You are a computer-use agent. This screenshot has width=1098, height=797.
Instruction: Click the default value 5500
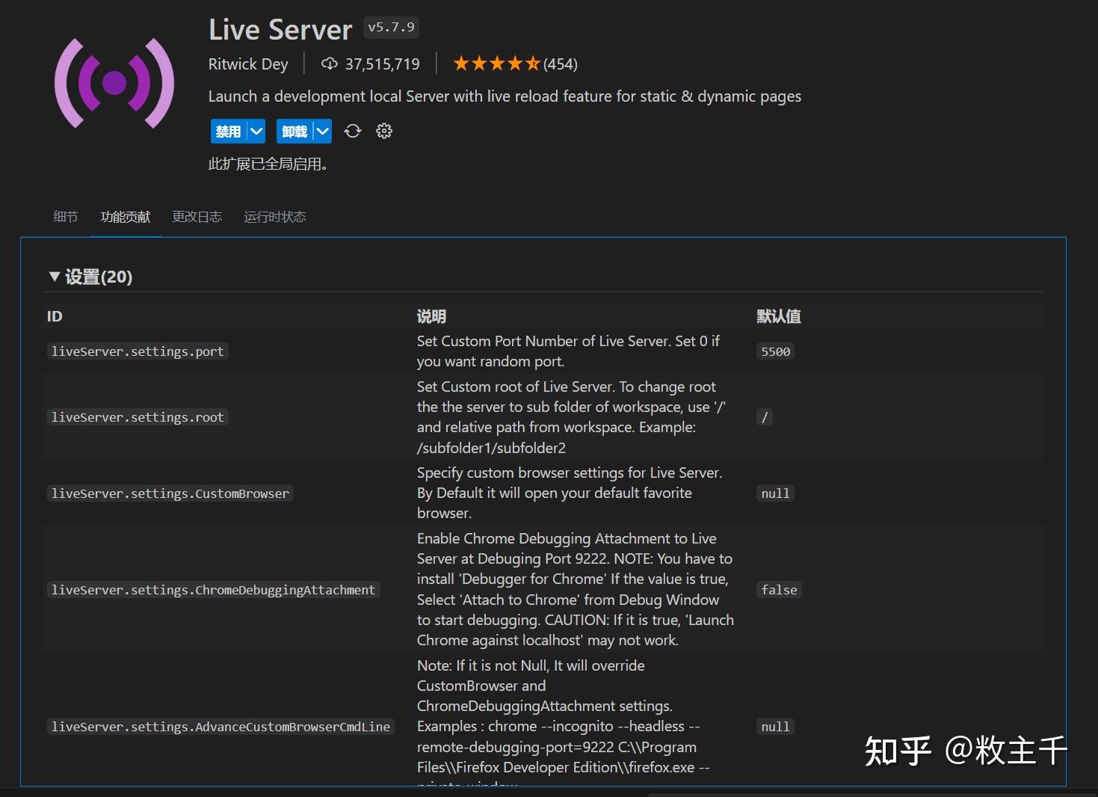[x=775, y=351]
